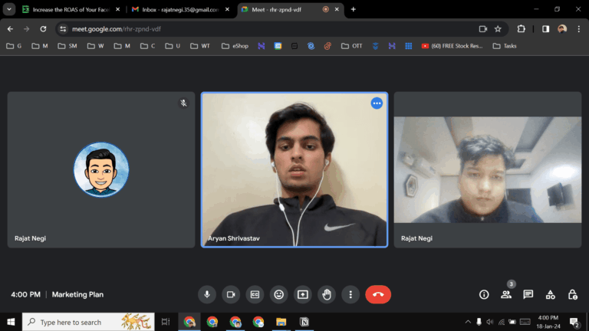Open the Extensions puzzle icon
The image size is (589, 331).
click(521, 29)
